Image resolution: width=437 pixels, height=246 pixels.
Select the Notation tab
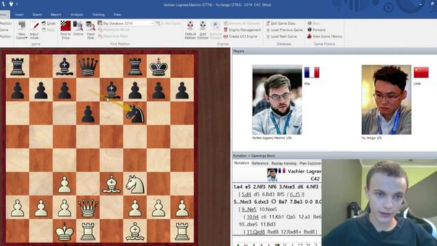tap(241, 163)
